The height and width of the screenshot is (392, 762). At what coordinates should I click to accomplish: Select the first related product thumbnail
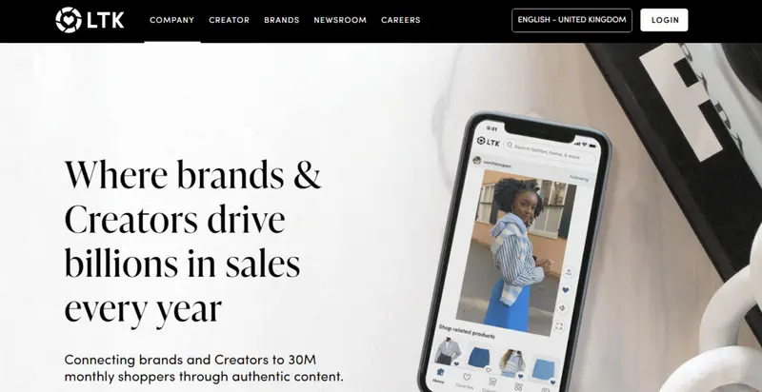(447, 351)
